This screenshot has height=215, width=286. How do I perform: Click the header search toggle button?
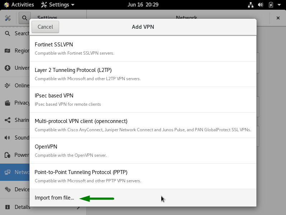coord(24,18)
